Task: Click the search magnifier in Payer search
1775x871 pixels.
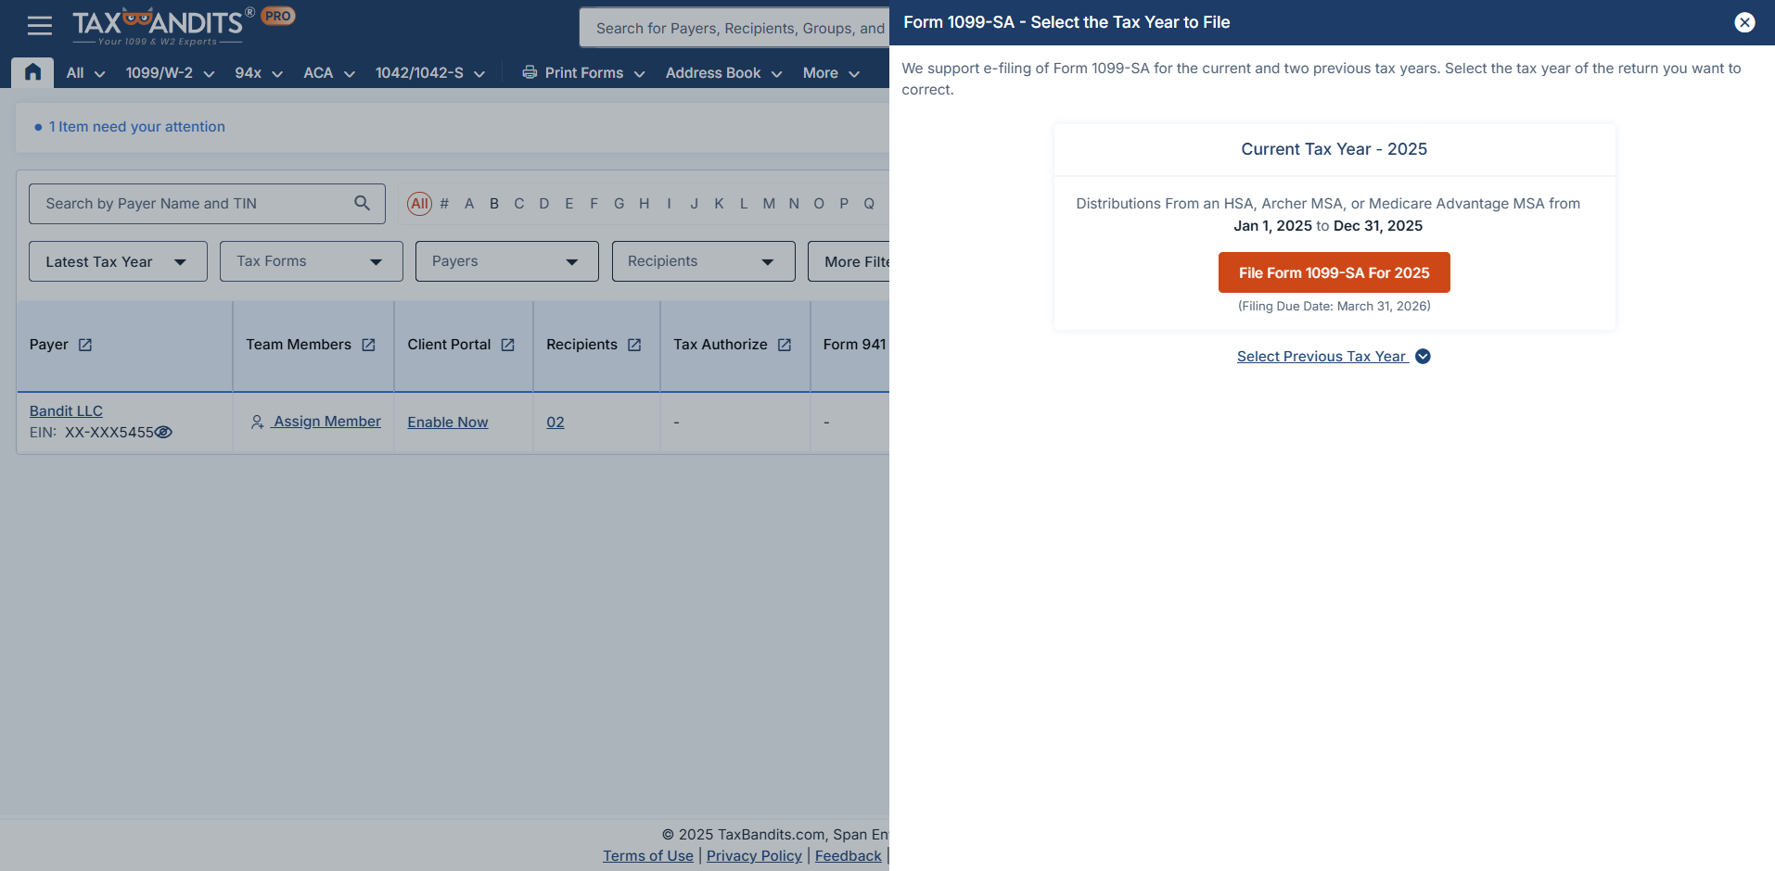Action: 362,203
